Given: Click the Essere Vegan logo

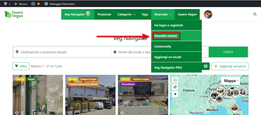Looking at the screenshot, I should click(14, 14).
